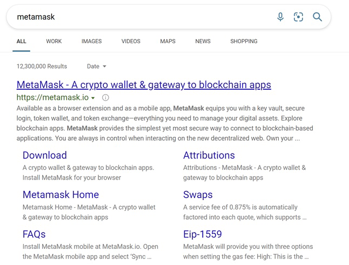
Task: Select the ALL tab
Action: (x=22, y=41)
